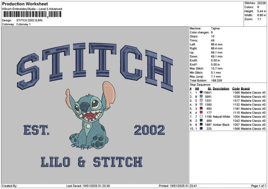Image resolution: width=268 pixels, height=189 pixels.
Task: Click the 'Production Worksheet' heading
Action: (25, 4)
